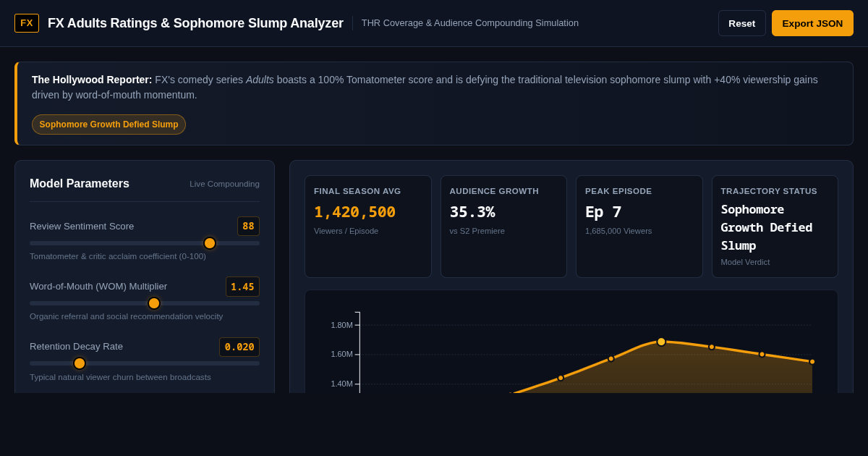Click the last data point on chart line
Screen dimensions: 868x456
[x=812, y=362]
